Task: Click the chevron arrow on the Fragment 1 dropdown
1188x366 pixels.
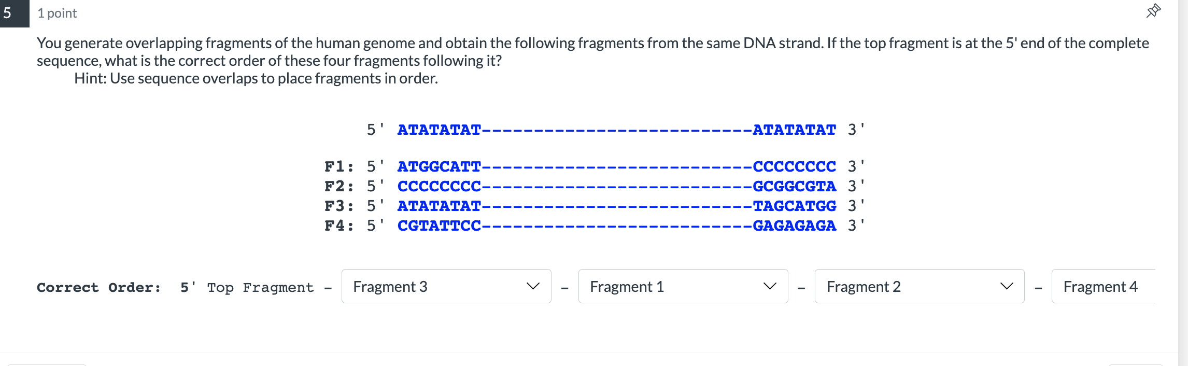Action: (x=770, y=286)
